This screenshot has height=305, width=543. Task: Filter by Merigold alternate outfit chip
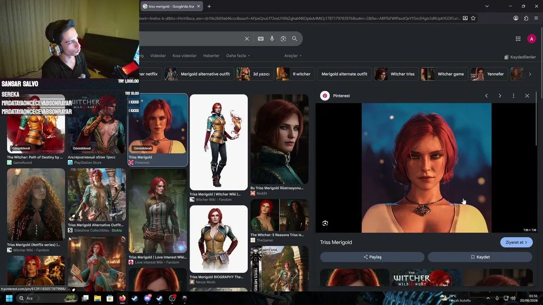point(344,74)
